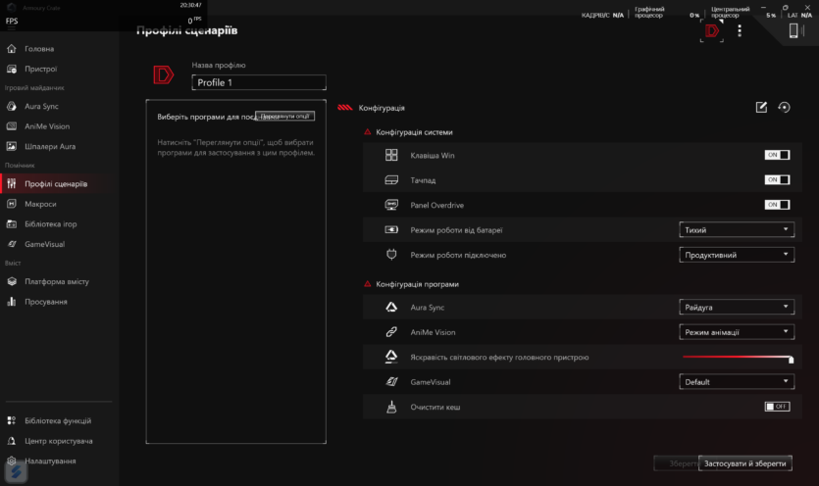Click the Налаштування gear icon
Image resolution: width=819 pixels, height=486 pixels.
pyautogui.click(x=12, y=461)
